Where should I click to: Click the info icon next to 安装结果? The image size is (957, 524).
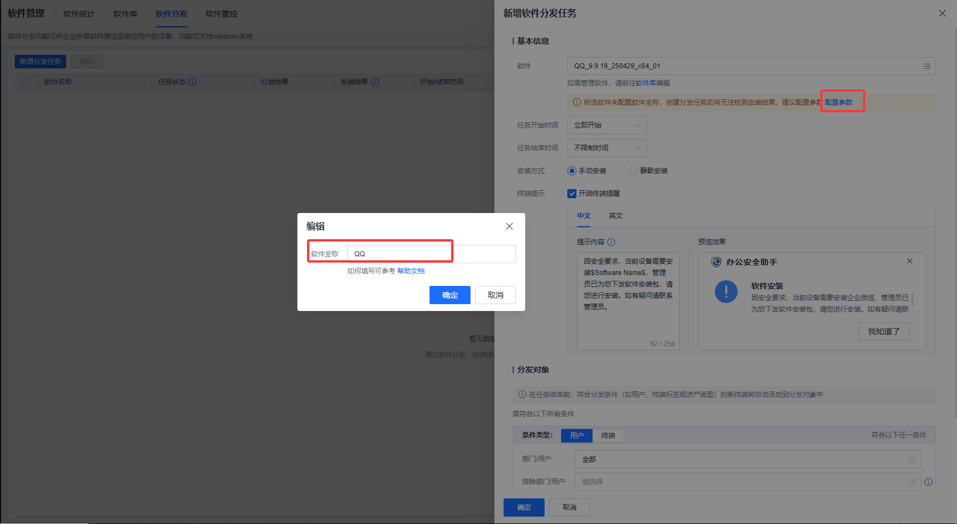(375, 82)
